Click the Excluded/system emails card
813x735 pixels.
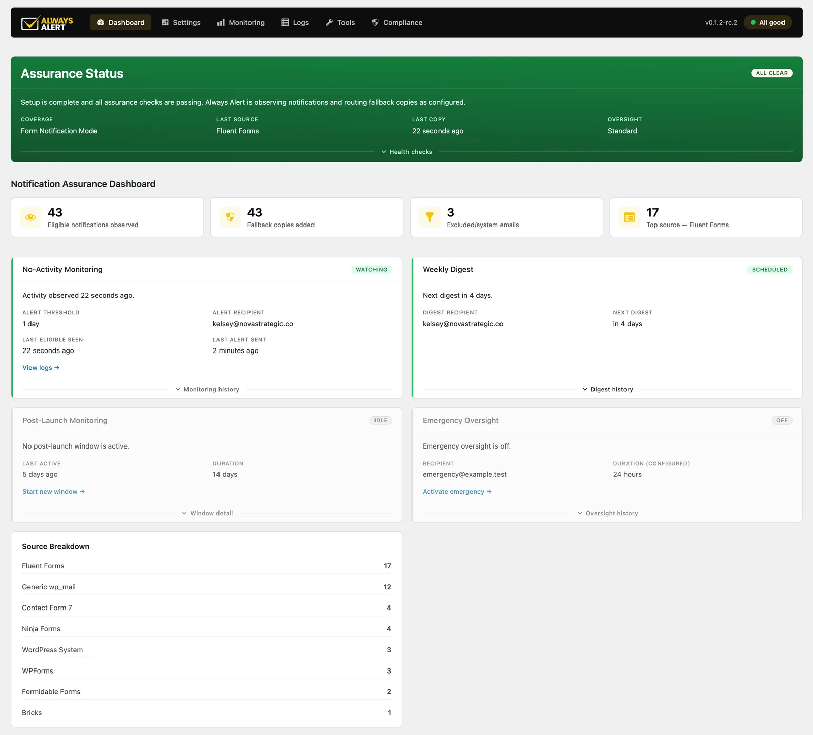click(507, 217)
